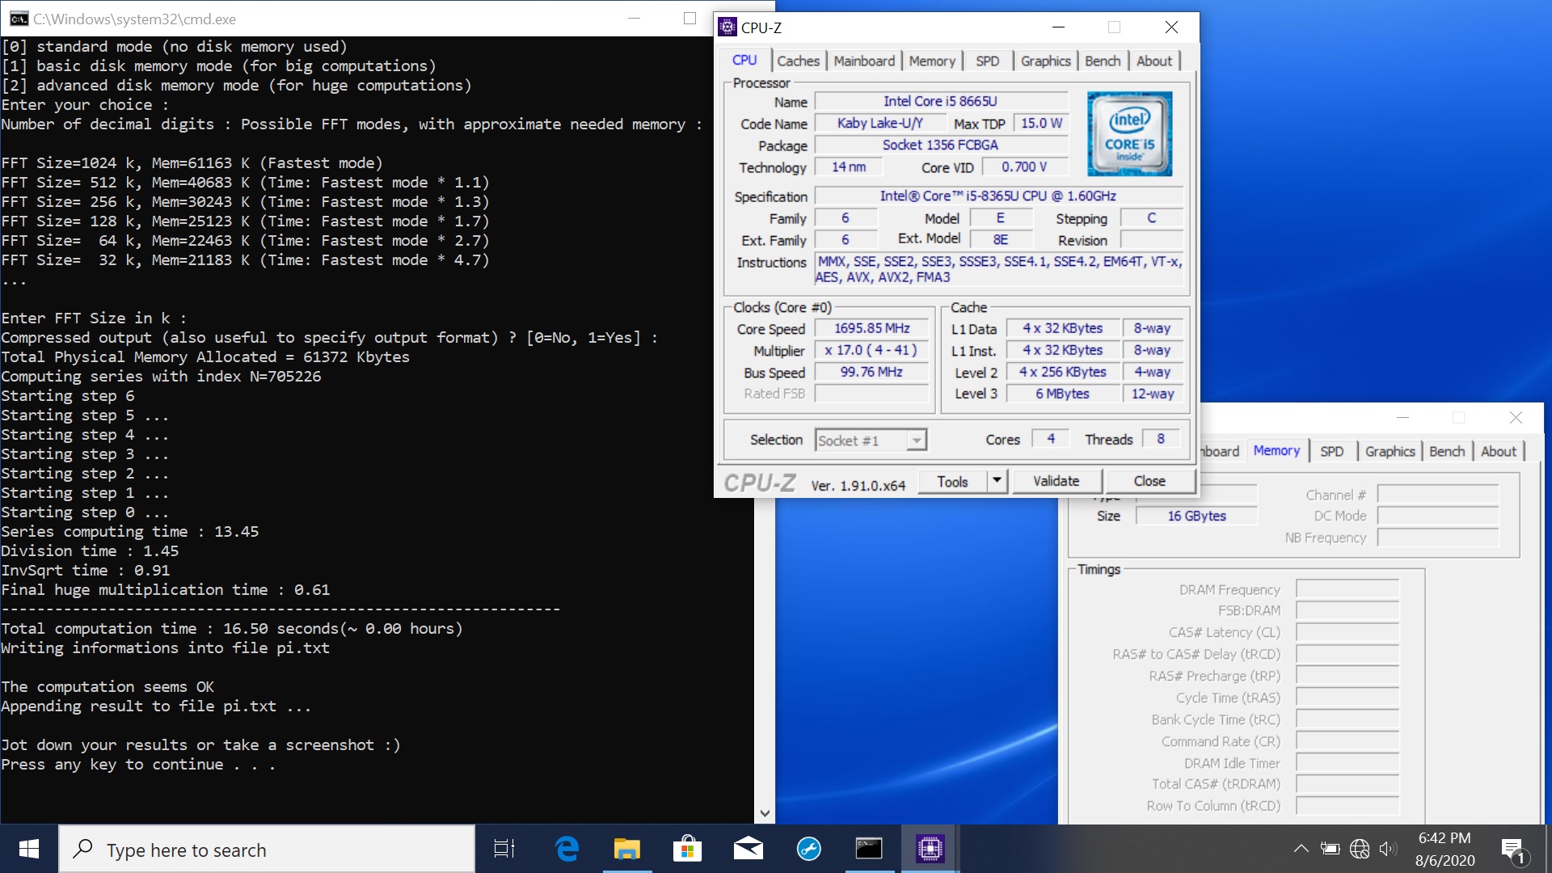Switch to the cmd.exe taskbar icon
1552x873 pixels.
pyautogui.click(x=869, y=849)
